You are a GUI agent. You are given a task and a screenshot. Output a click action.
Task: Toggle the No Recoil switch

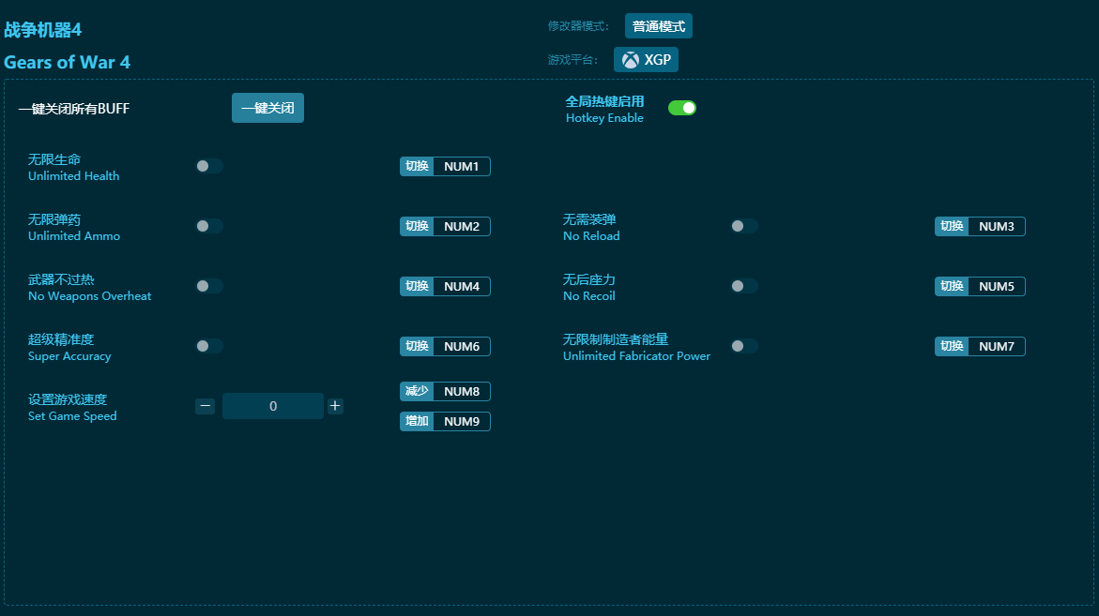744,286
